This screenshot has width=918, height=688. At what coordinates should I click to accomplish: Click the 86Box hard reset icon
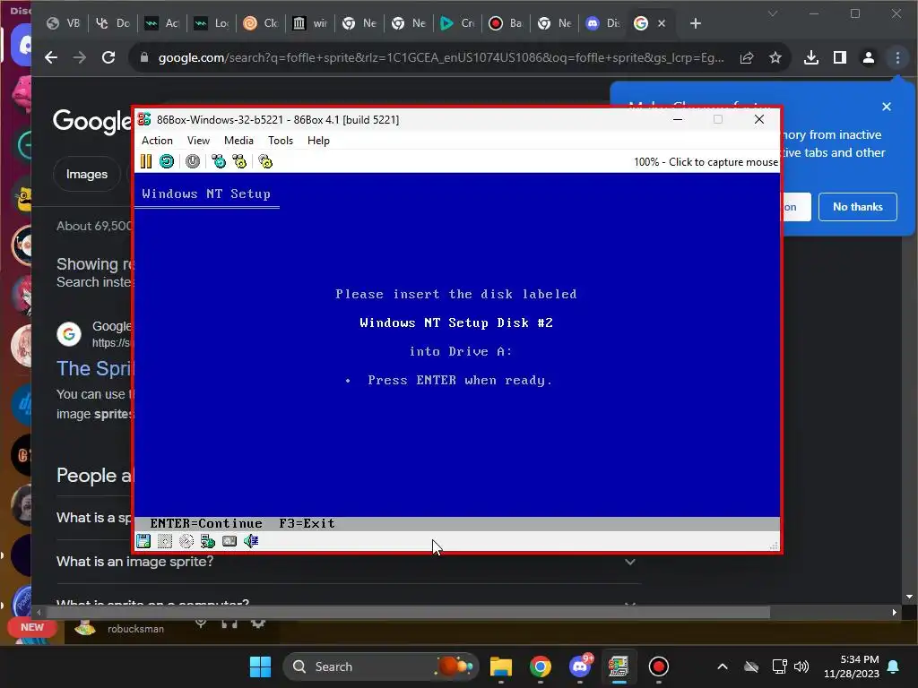(167, 161)
